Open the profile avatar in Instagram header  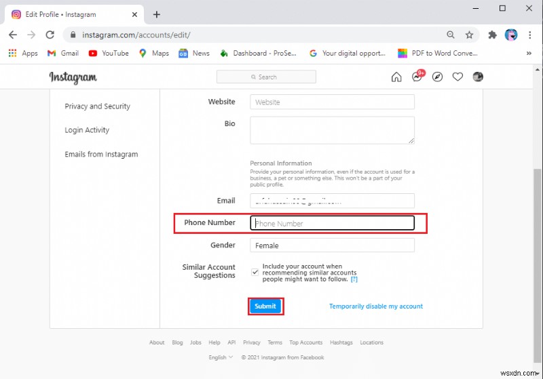coord(478,77)
